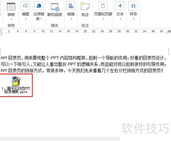171x141 pixels.
Task: Click the horizontal scrollbar at bottom
Action: [60, 139]
